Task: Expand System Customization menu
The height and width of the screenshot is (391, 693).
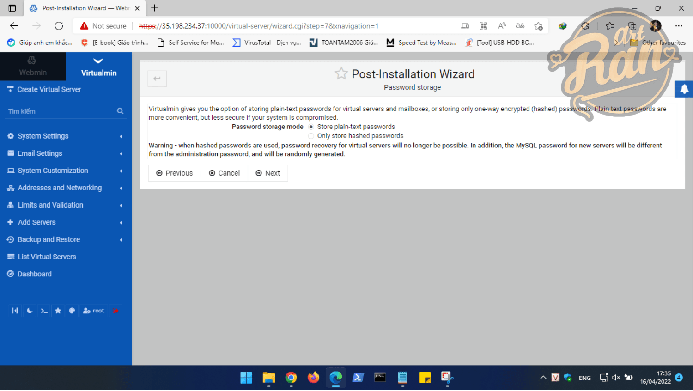Action: click(66, 171)
